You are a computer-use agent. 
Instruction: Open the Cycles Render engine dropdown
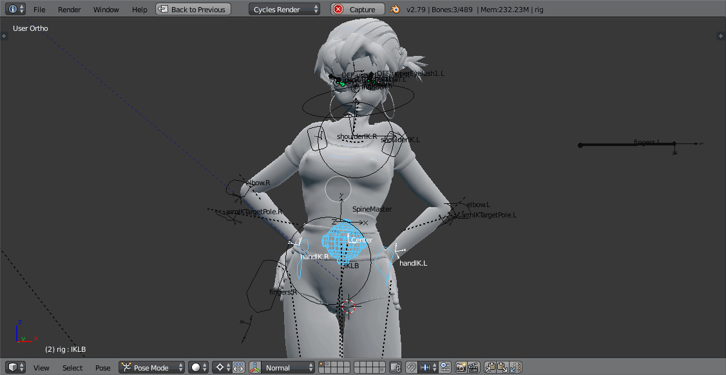[x=284, y=9]
